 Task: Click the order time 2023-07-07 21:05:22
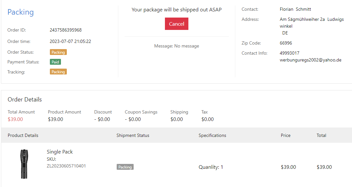(x=70, y=41)
